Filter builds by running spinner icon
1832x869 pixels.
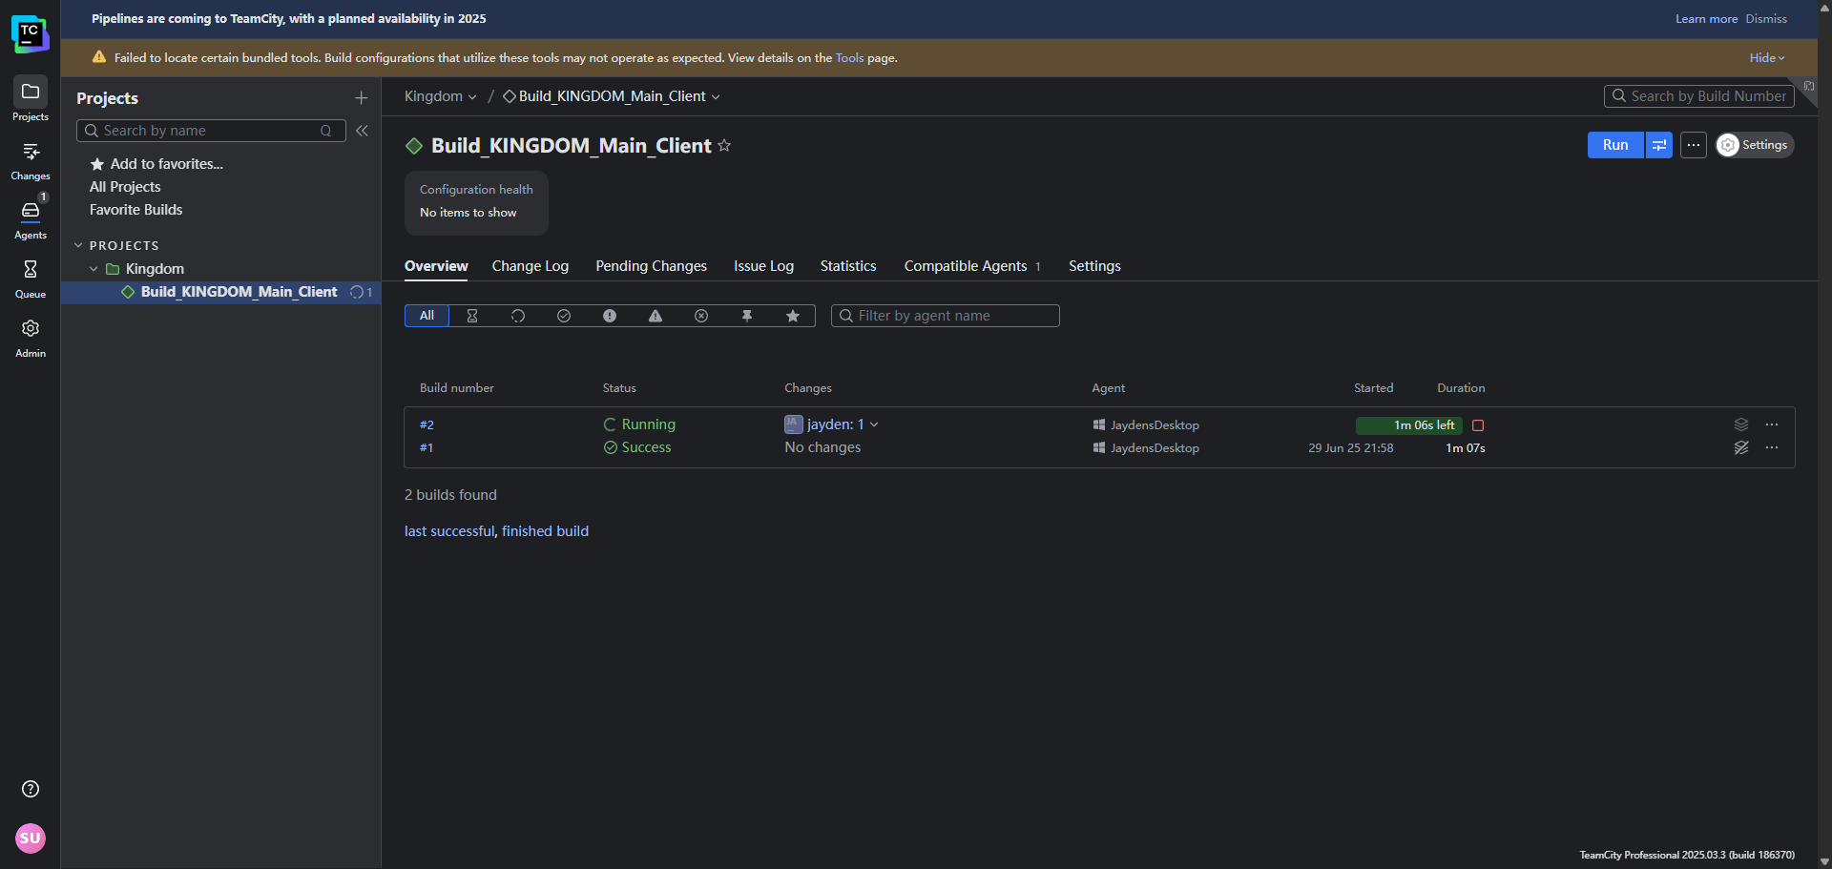coord(518,316)
